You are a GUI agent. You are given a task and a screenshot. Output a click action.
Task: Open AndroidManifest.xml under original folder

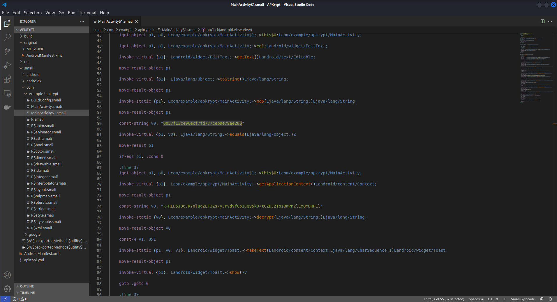(x=52, y=55)
